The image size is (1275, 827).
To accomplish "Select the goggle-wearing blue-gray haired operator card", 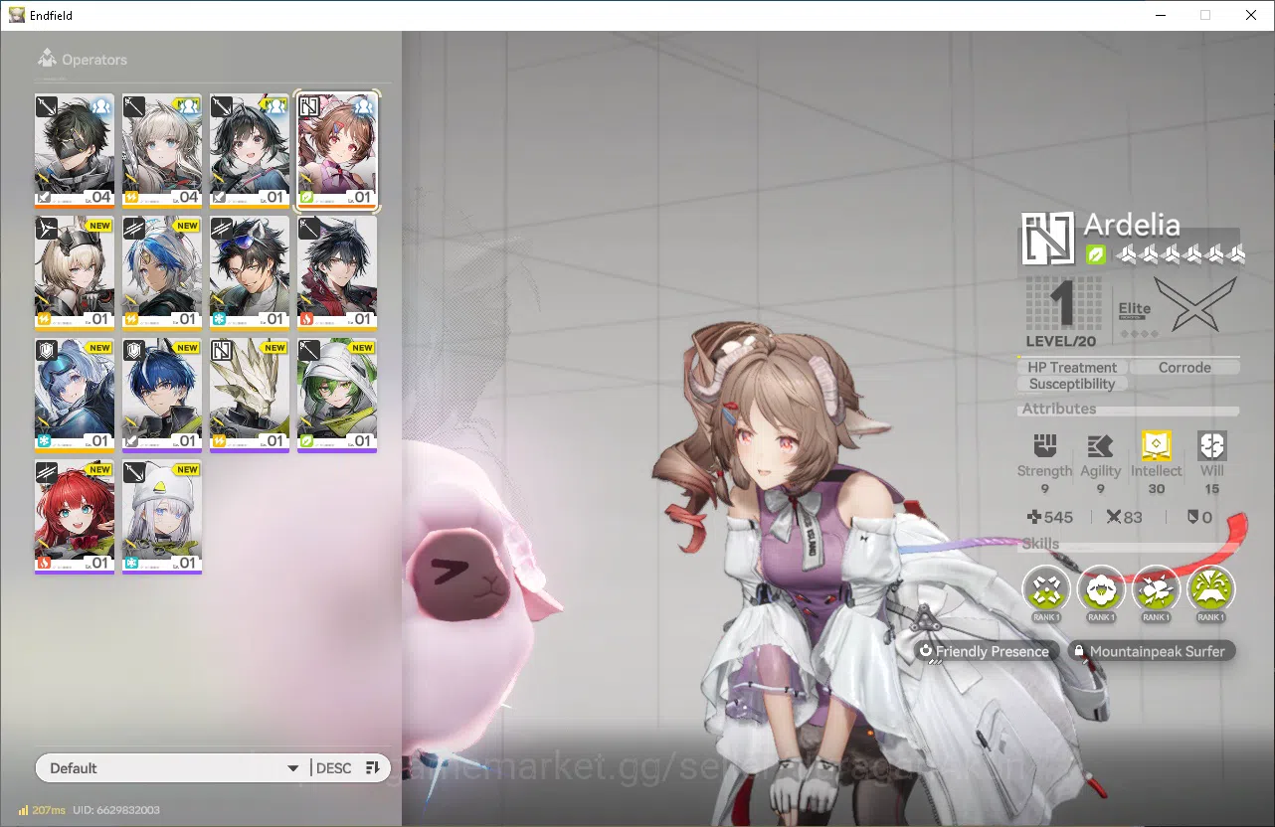I will pos(75,396).
